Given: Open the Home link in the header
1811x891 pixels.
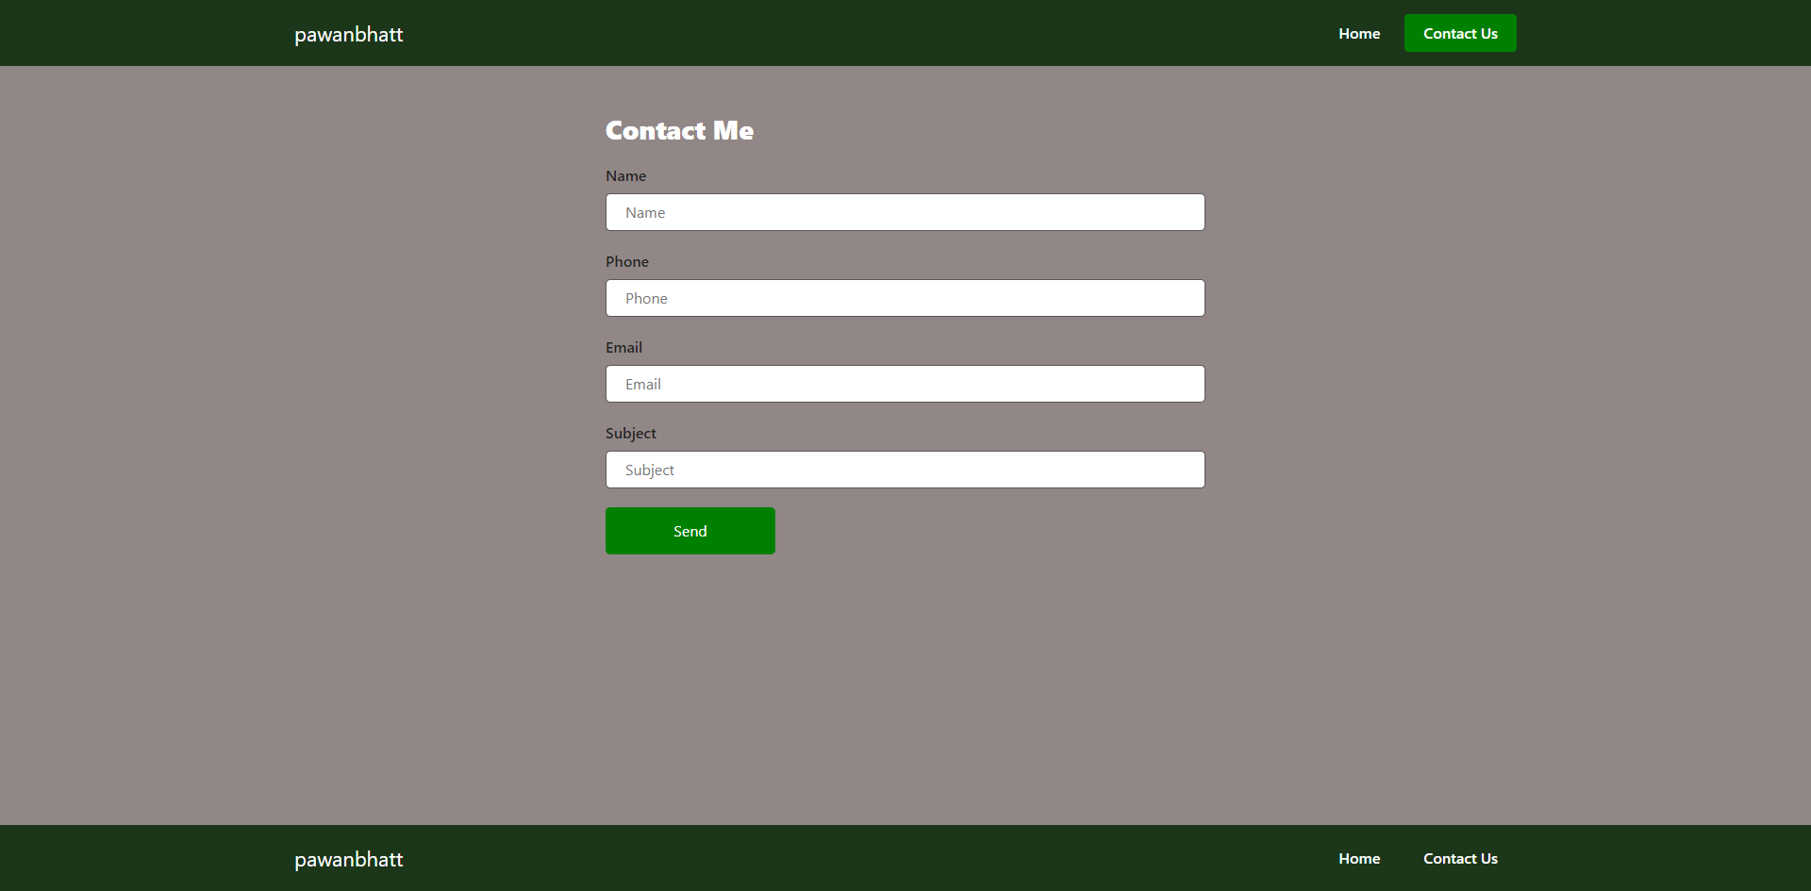Looking at the screenshot, I should [x=1359, y=33].
